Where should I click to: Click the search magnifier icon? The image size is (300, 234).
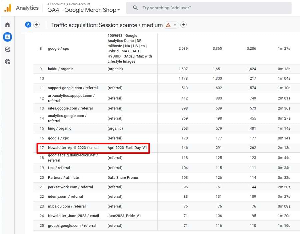pos(135,8)
